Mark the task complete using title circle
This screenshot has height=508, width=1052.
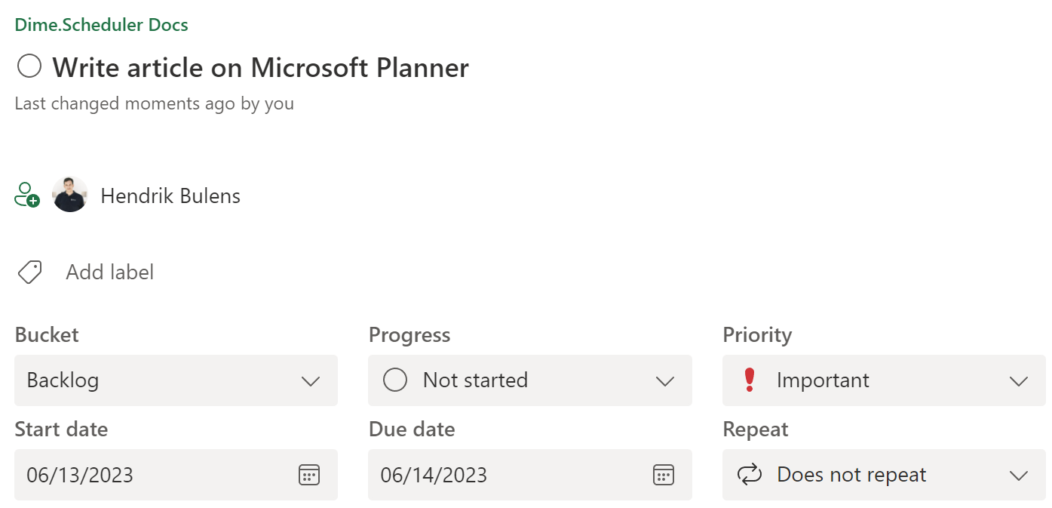pos(29,67)
